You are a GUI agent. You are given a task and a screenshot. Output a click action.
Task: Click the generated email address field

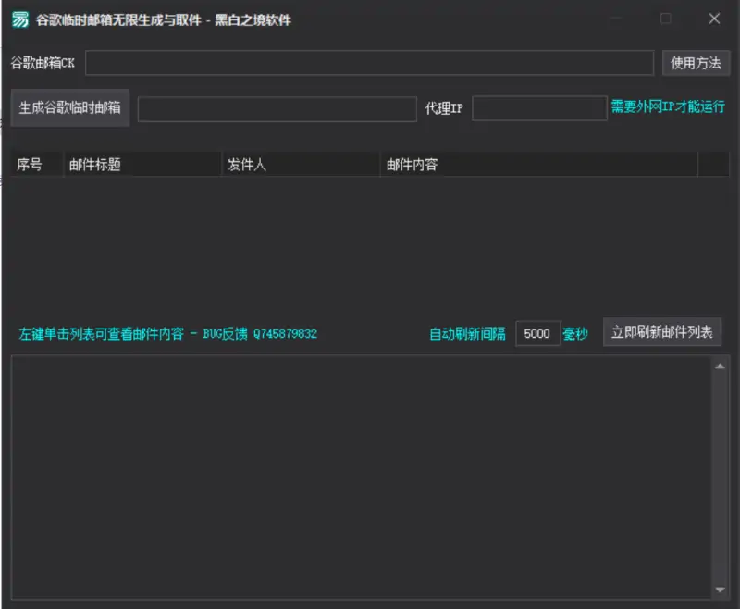point(277,108)
